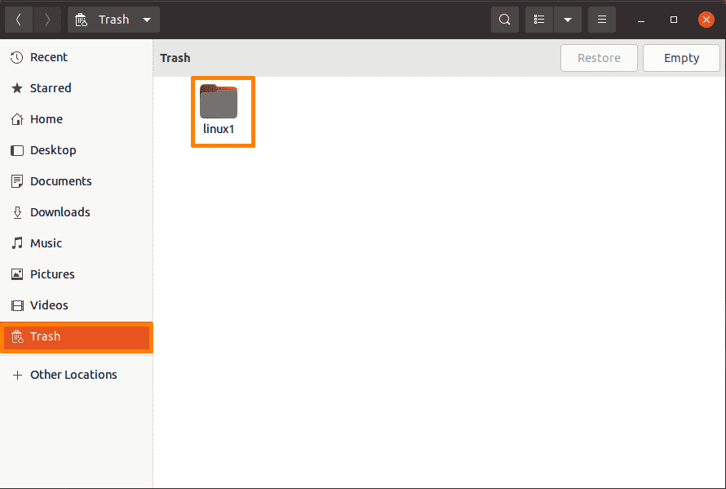Screen dimensions: 726x489
Task: Close the window with the orange X
Action: pyautogui.click(x=706, y=20)
